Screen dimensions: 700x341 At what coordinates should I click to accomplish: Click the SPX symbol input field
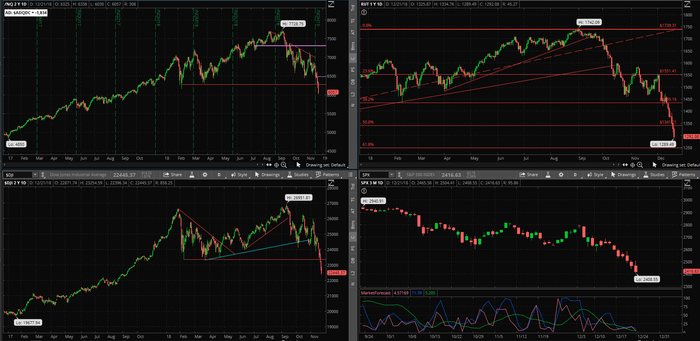[374, 175]
